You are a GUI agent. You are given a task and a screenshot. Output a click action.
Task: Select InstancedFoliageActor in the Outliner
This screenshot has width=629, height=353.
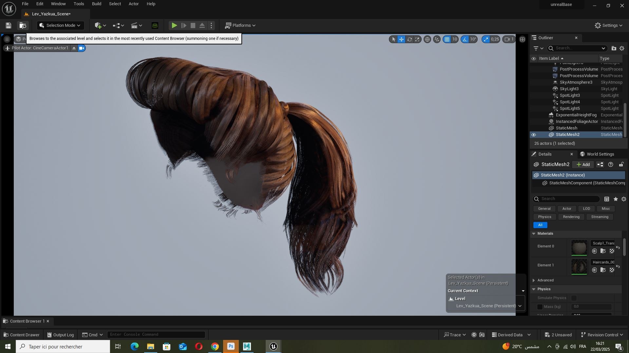pos(577,122)
